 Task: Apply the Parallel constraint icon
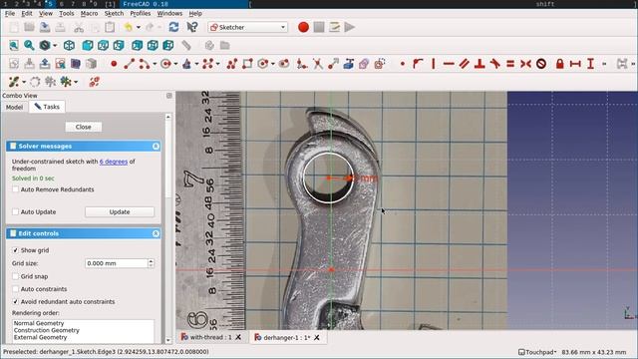click(464, 64)
